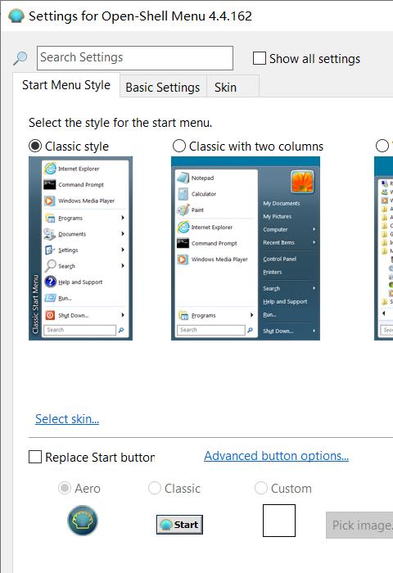The width and height of the screenshot is (393, 573).
Task: Check the Replace Start button option
Action: point(35,457)
